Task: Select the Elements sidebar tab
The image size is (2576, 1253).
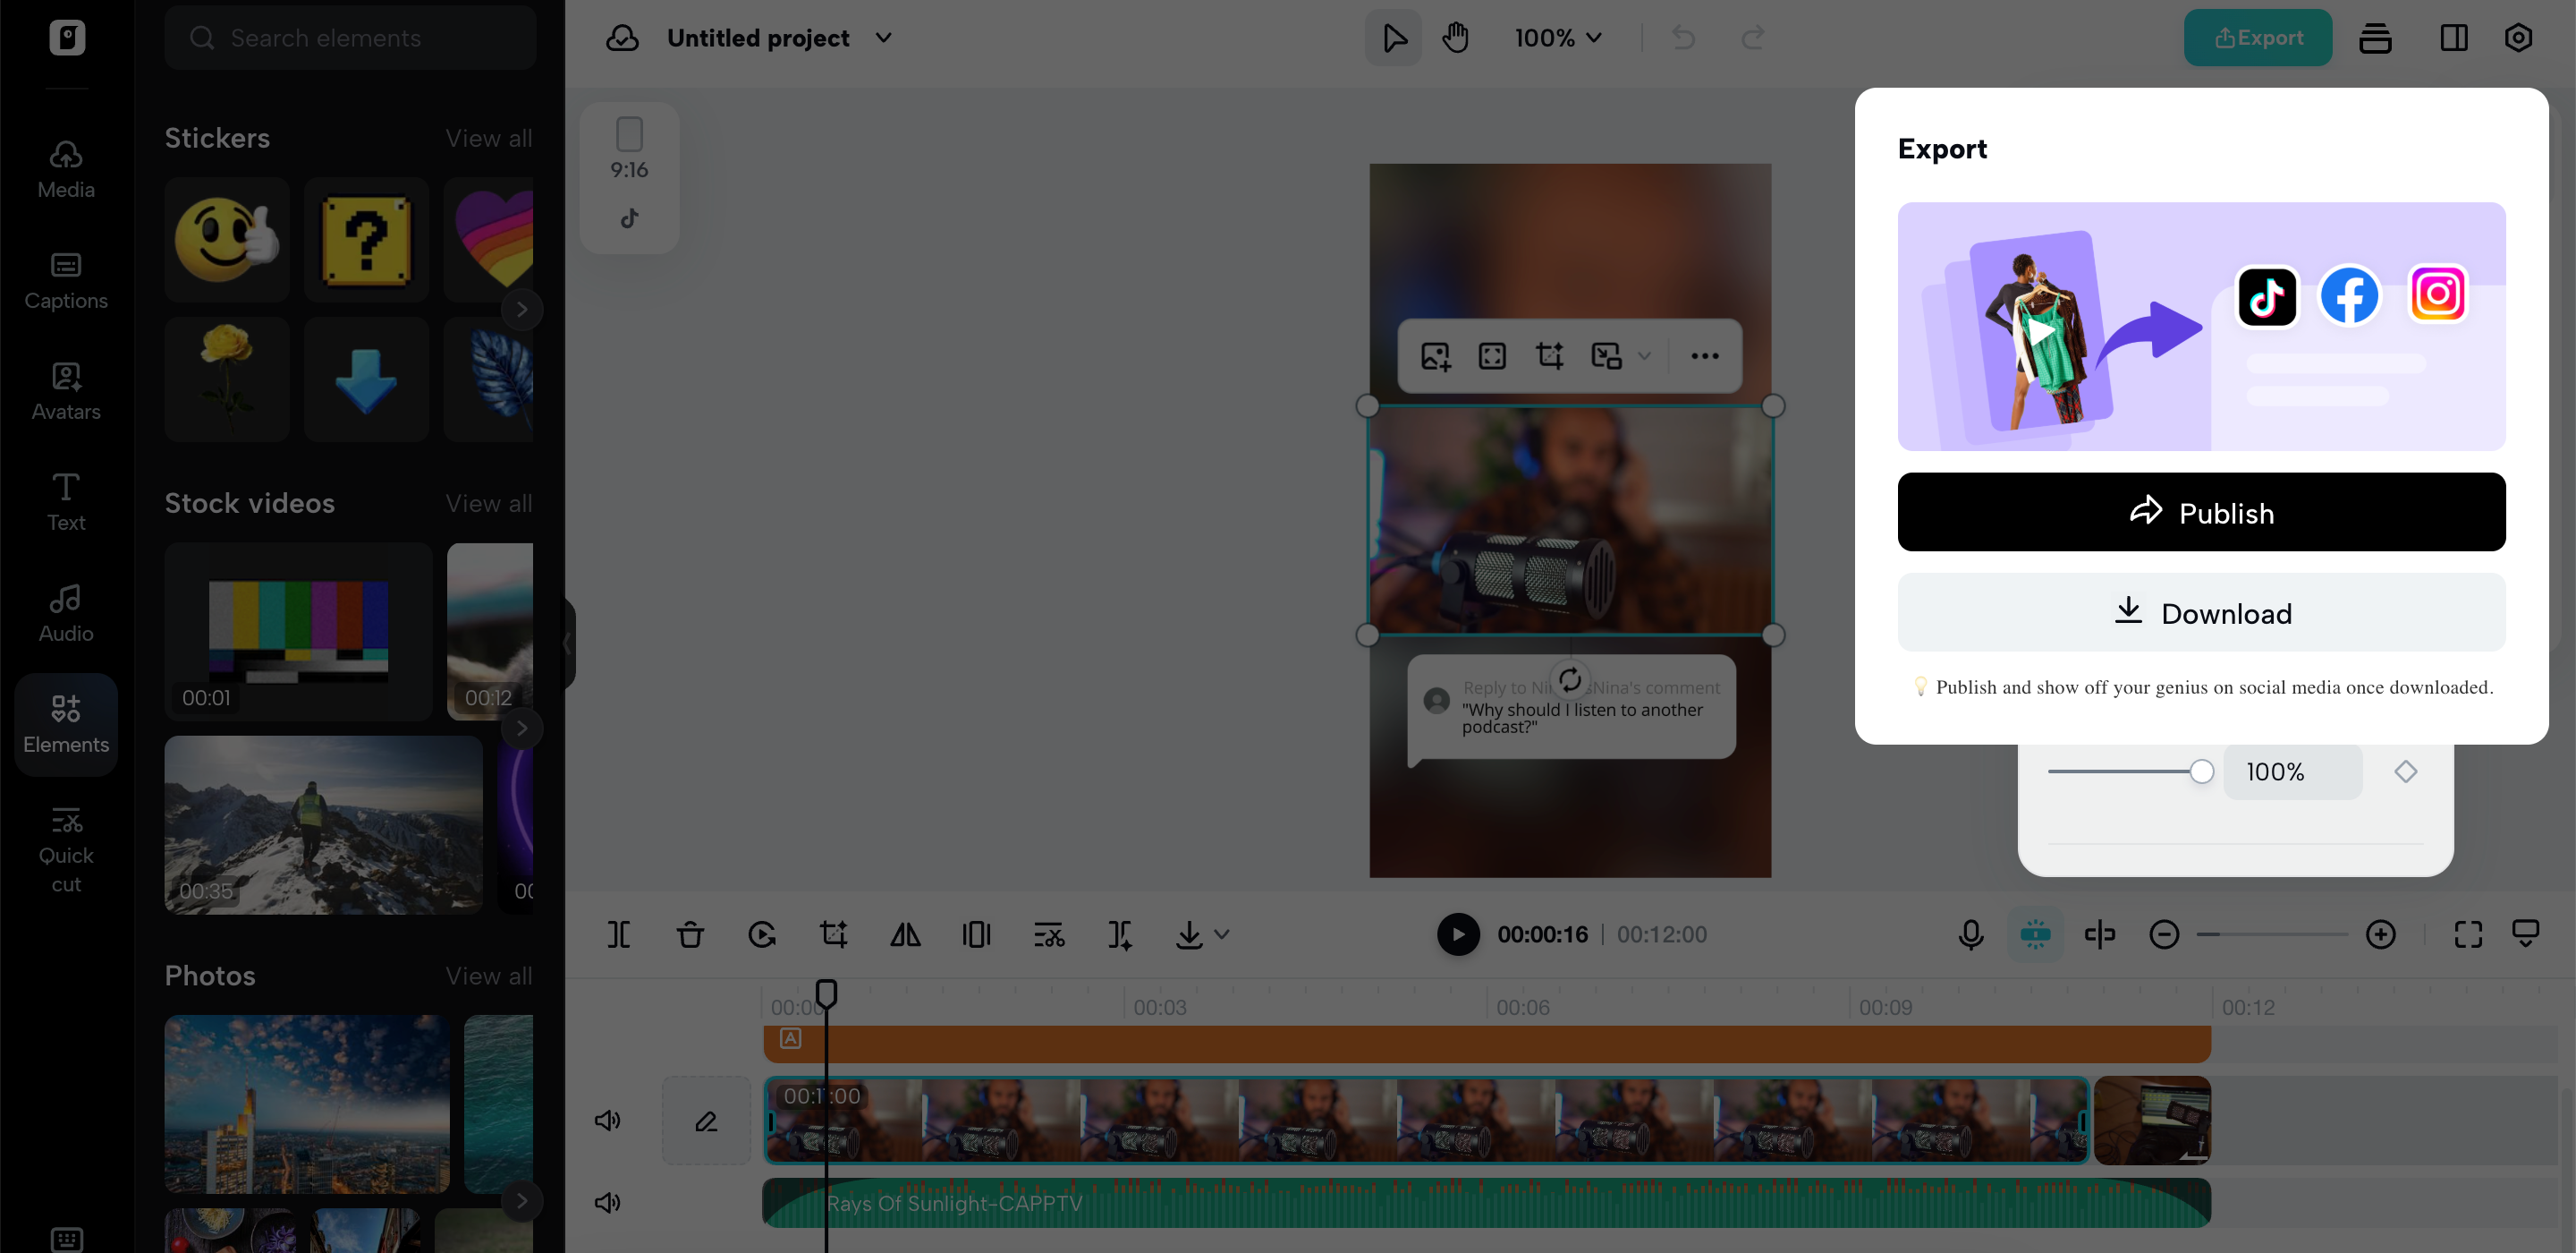Action: coord(66,723)
